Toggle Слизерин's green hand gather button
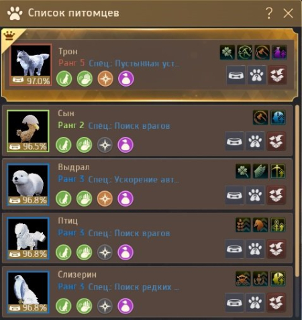The height and width of the screenshot is (320, 302). coord(85,306)
